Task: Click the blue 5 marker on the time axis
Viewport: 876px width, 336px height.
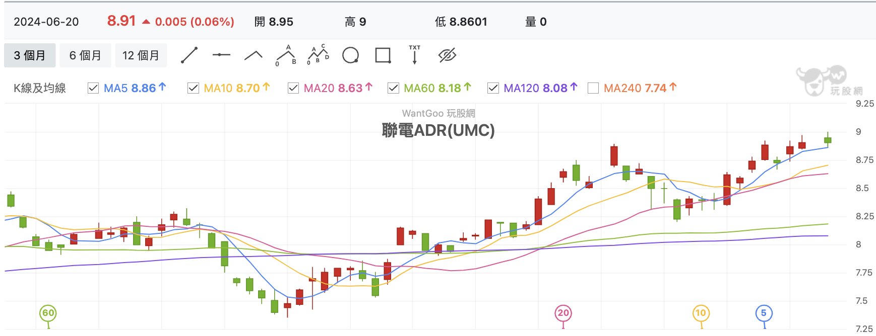Action: 764,313
